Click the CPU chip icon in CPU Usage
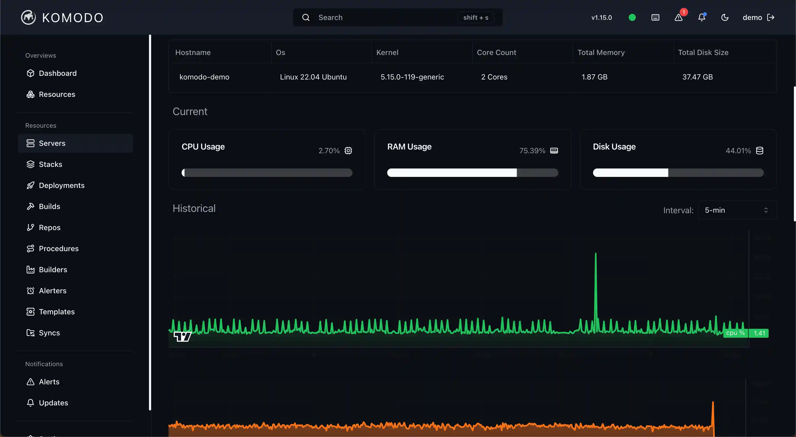The width and height of the screenshot is (796, 437). coord(348,151)
